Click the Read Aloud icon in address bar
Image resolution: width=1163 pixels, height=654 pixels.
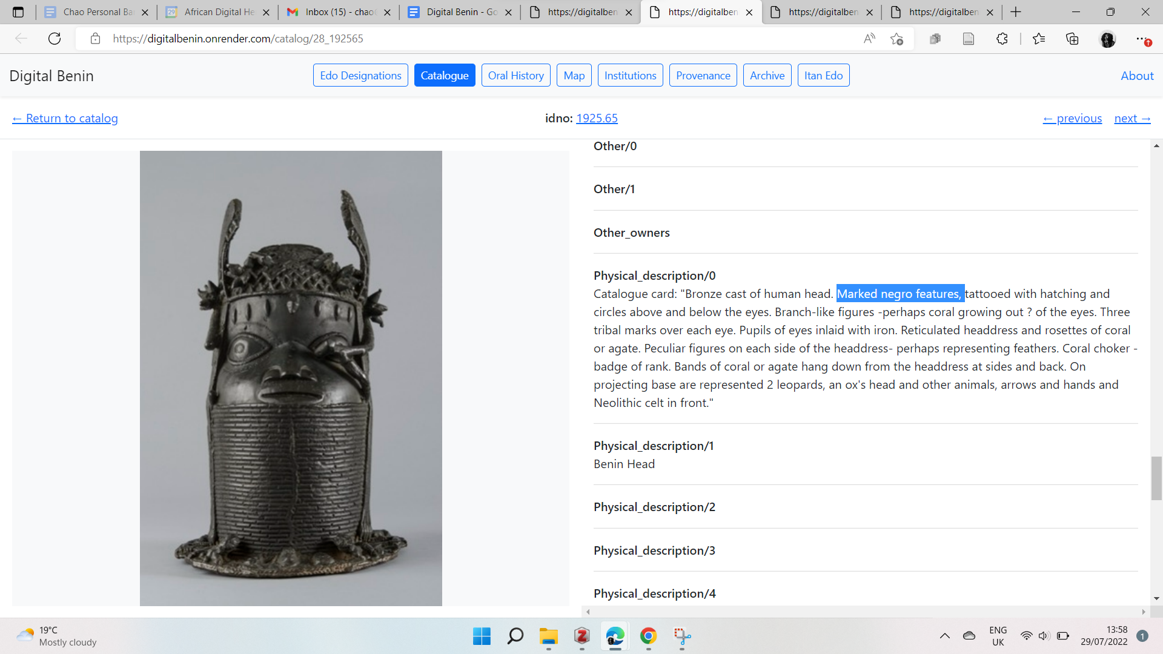pos(869,39)
